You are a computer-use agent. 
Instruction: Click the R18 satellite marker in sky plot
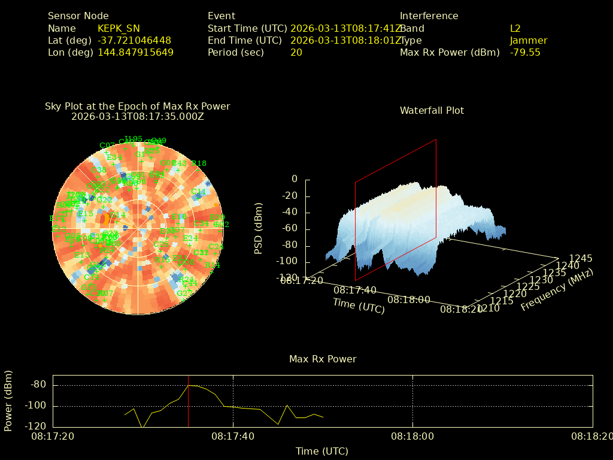click(x=199, y=170)
